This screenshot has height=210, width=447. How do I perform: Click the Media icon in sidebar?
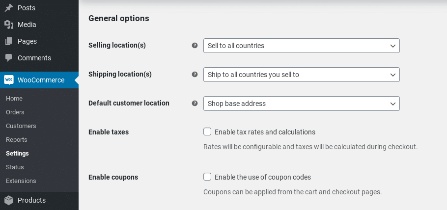9,25
